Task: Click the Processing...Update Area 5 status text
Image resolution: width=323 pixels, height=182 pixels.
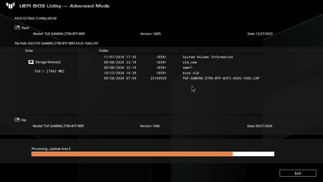Action: click(x=51, y=149)
